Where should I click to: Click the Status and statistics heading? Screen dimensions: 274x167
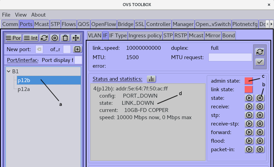click(x=118, y=79)
